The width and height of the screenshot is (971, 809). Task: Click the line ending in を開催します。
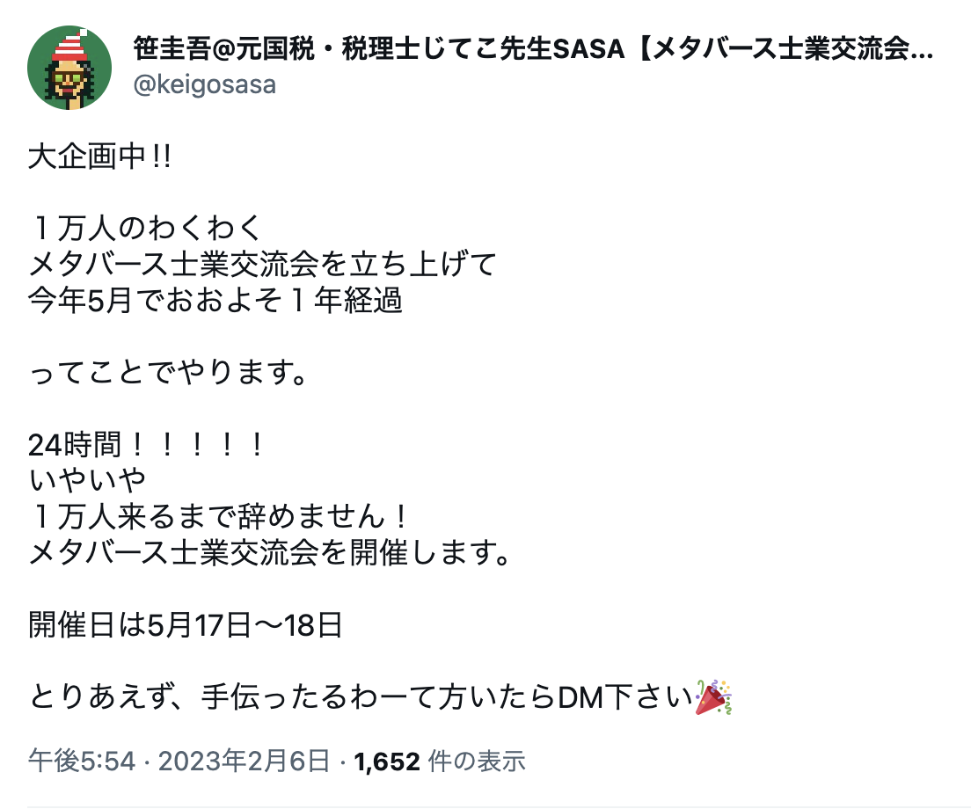(x=270, y=554)
